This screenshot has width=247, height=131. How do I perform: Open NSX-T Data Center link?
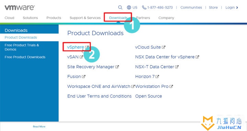pyautogui.click(x=154, y=67)
